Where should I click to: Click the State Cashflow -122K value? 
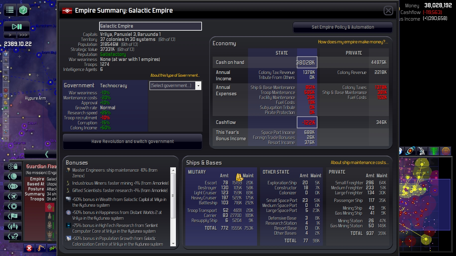pos(307,122)
